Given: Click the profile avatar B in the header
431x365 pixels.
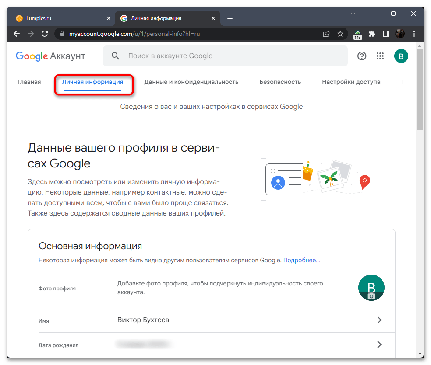Looking at the screenshot, I should tap(401, 56).
